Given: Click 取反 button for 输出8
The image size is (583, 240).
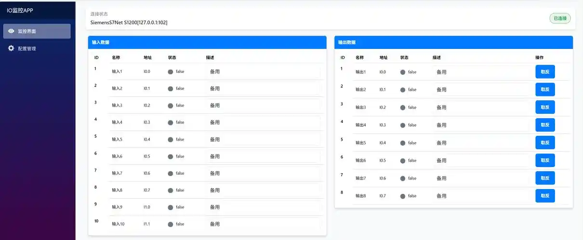Looking at the screenshot, I should pos(545,196).
